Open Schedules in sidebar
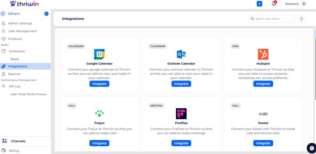The height and width of the screenshot is (154, 316). (x=17, y=51)
